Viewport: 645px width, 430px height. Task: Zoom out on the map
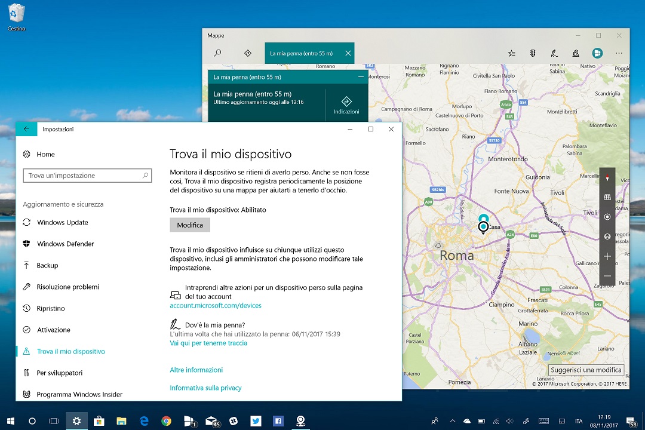(607, 276)
